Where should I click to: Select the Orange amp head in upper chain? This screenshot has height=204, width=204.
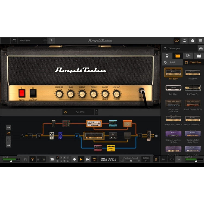94,123
